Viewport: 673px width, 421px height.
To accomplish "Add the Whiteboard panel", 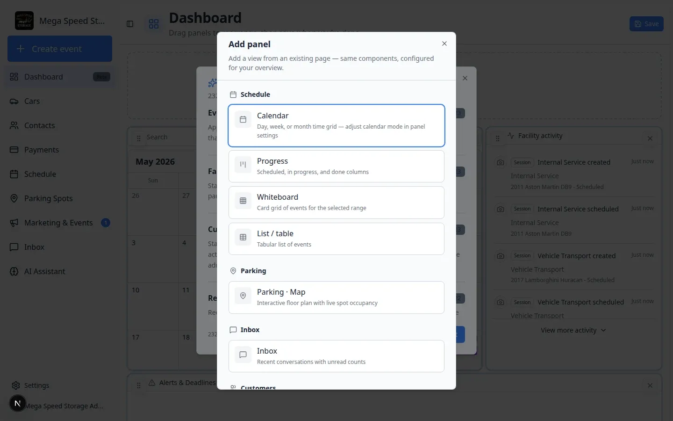I will click(x=336, y=203).
